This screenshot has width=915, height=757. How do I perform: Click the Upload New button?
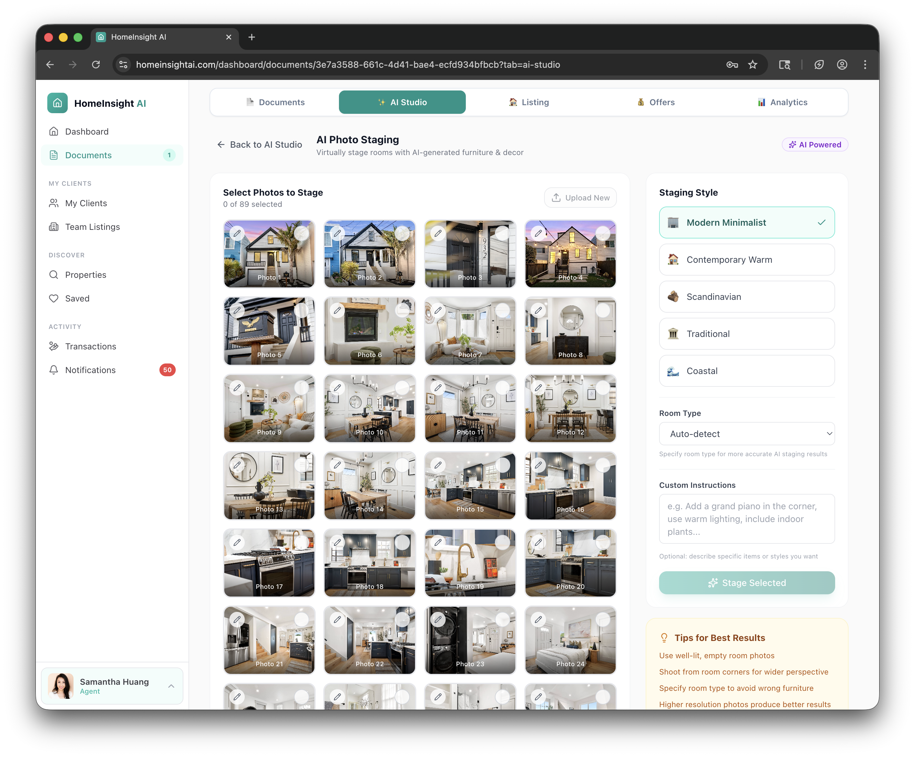(x=581, y=198)
